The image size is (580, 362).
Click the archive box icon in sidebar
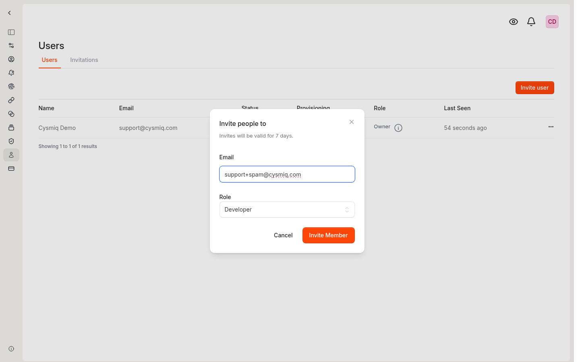pyautogui.click(x=11, y=127)
